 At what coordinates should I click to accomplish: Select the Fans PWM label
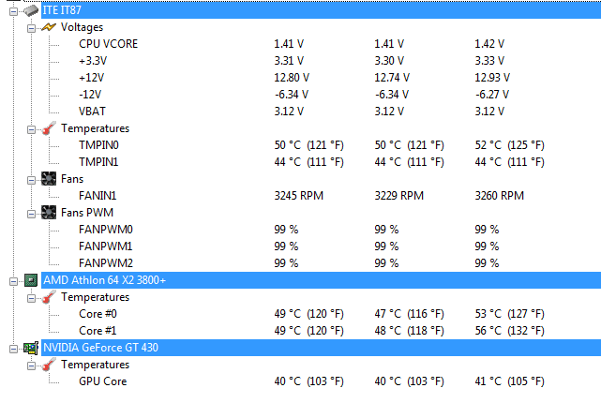coord(87,213)
